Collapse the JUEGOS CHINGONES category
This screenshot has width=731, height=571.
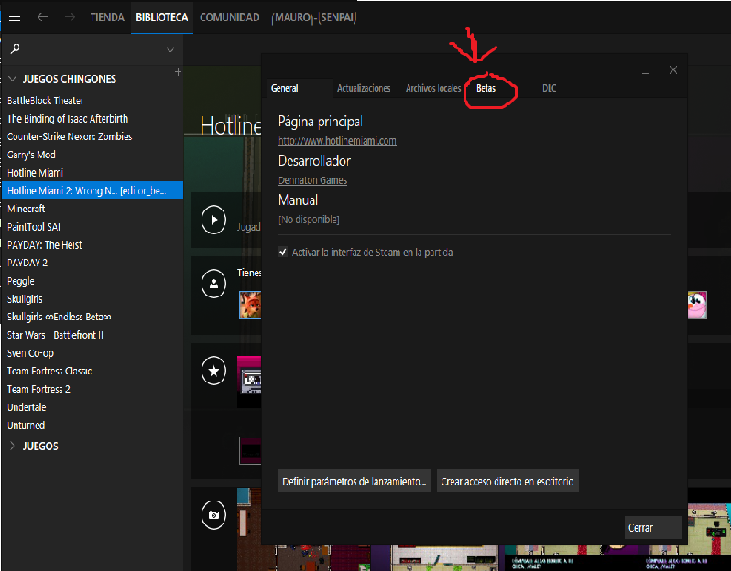(13, 79)
